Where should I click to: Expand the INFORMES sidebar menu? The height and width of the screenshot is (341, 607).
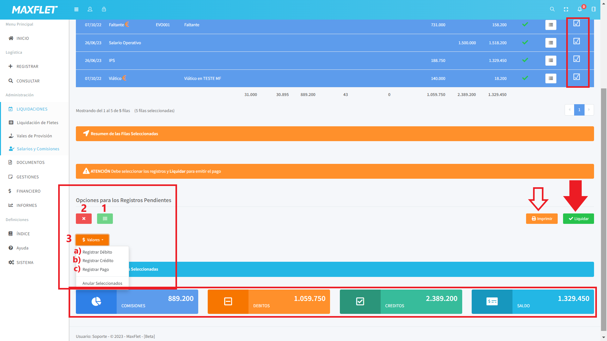click(x=27, y=205)
